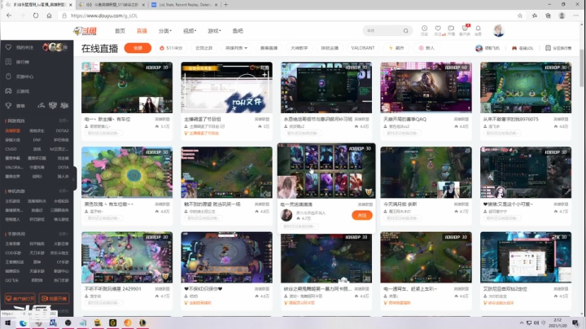The height and width of the screenshot is (329, 586).
Task: Open the browser more options menu
Action: (575, 15)
